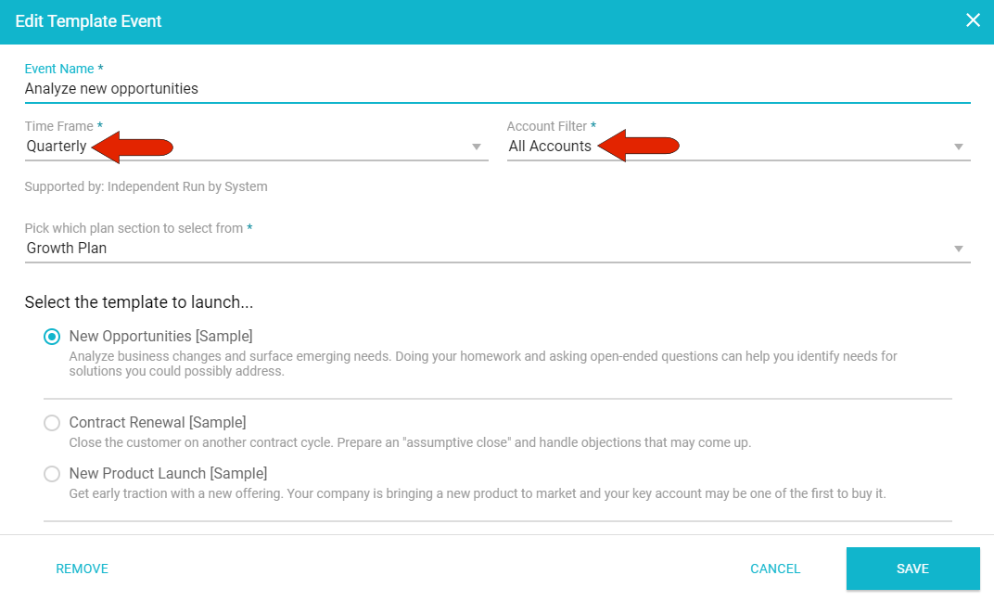994x601 pixels.
Task: Save the template event
Action: pos(912,569)
